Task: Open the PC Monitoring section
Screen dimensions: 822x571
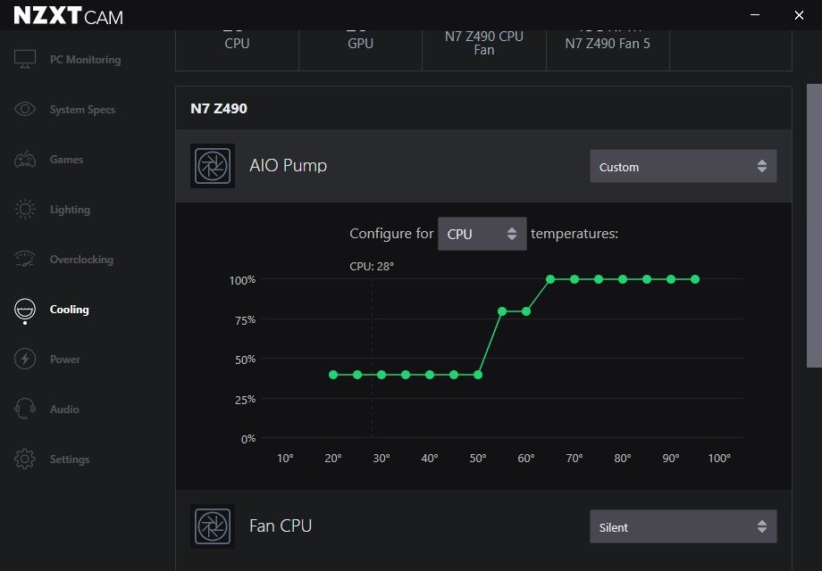Action: point(86,60)
